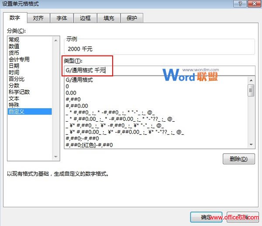Screen dimensions: 262x226
Task: Click the type list scrollbar thumb
Action: pos(251,90)
